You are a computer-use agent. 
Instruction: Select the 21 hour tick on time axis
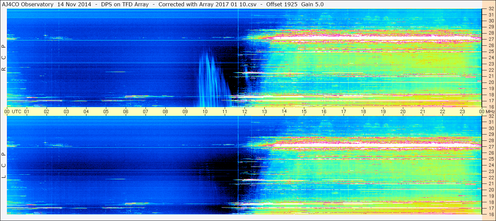(x=423, y=111)
